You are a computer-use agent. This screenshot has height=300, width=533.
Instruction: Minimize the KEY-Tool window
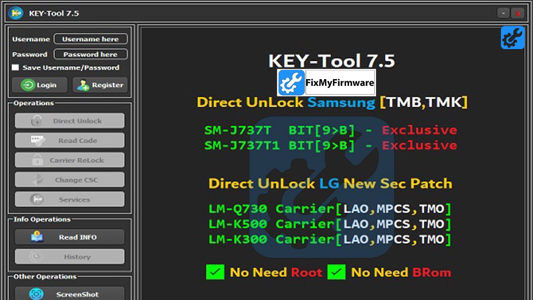pyautogui.click(x=503, y=13)
